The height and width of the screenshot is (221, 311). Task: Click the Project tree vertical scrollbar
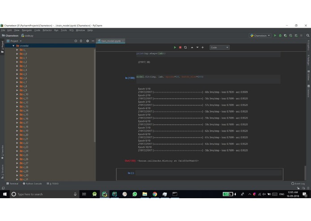pyautogui.click(x=94, y=95)
